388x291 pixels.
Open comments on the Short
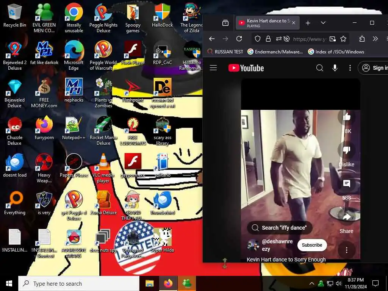click(347, 184)
